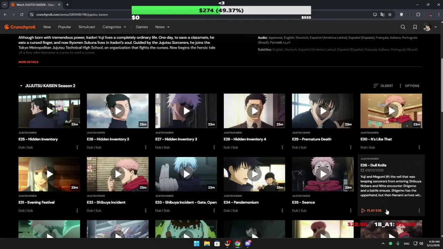The height and width of the screenshot is (249, 443).
Task: Play the E27 Hidden Inventory 3 thumbnail
Action: 186,111
